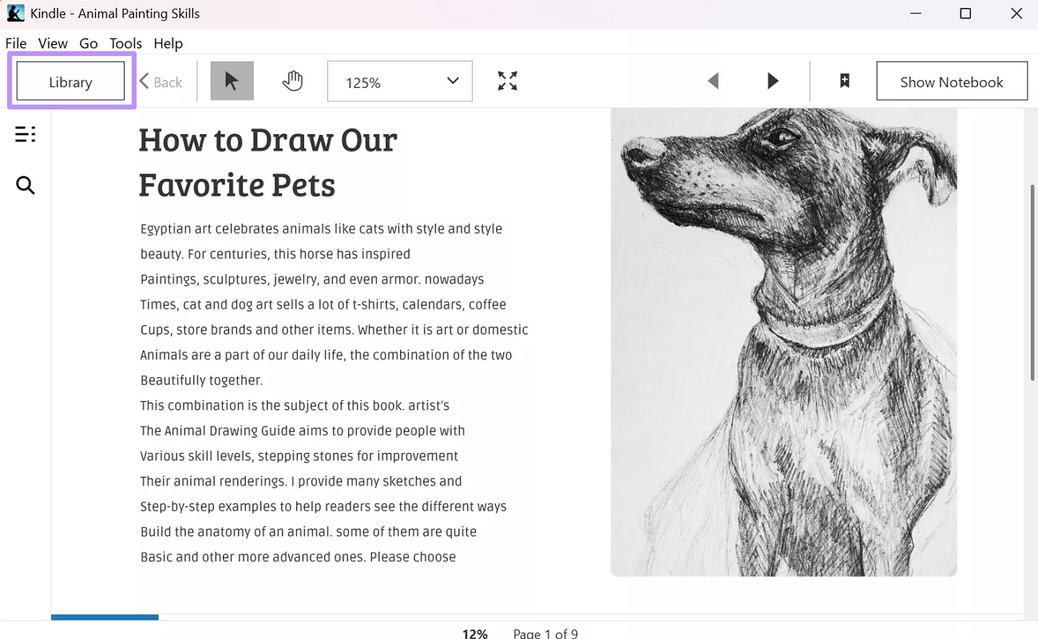
Task: Open the search magnifier in sidebar
Action: 26,185
